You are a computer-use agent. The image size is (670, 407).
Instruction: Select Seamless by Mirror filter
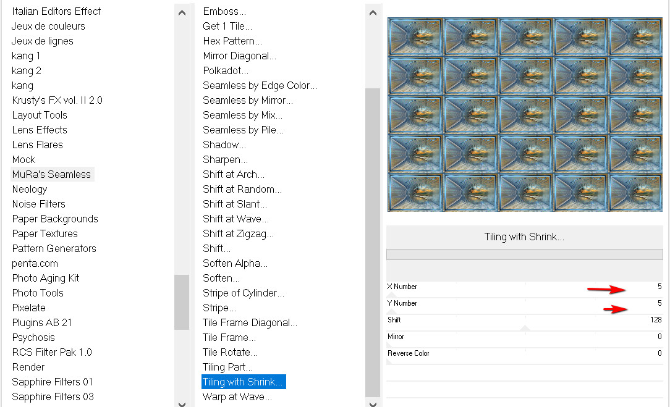tap(247, 100)
